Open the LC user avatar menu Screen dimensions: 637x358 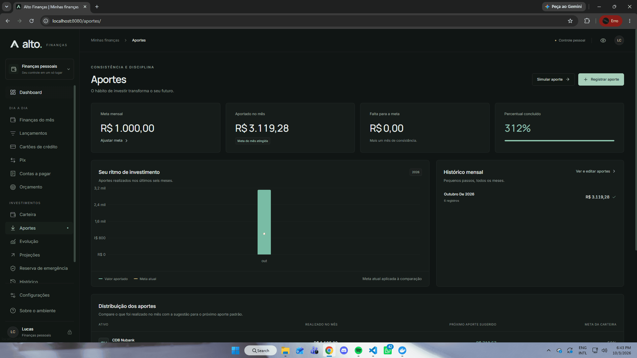point(619,40)
